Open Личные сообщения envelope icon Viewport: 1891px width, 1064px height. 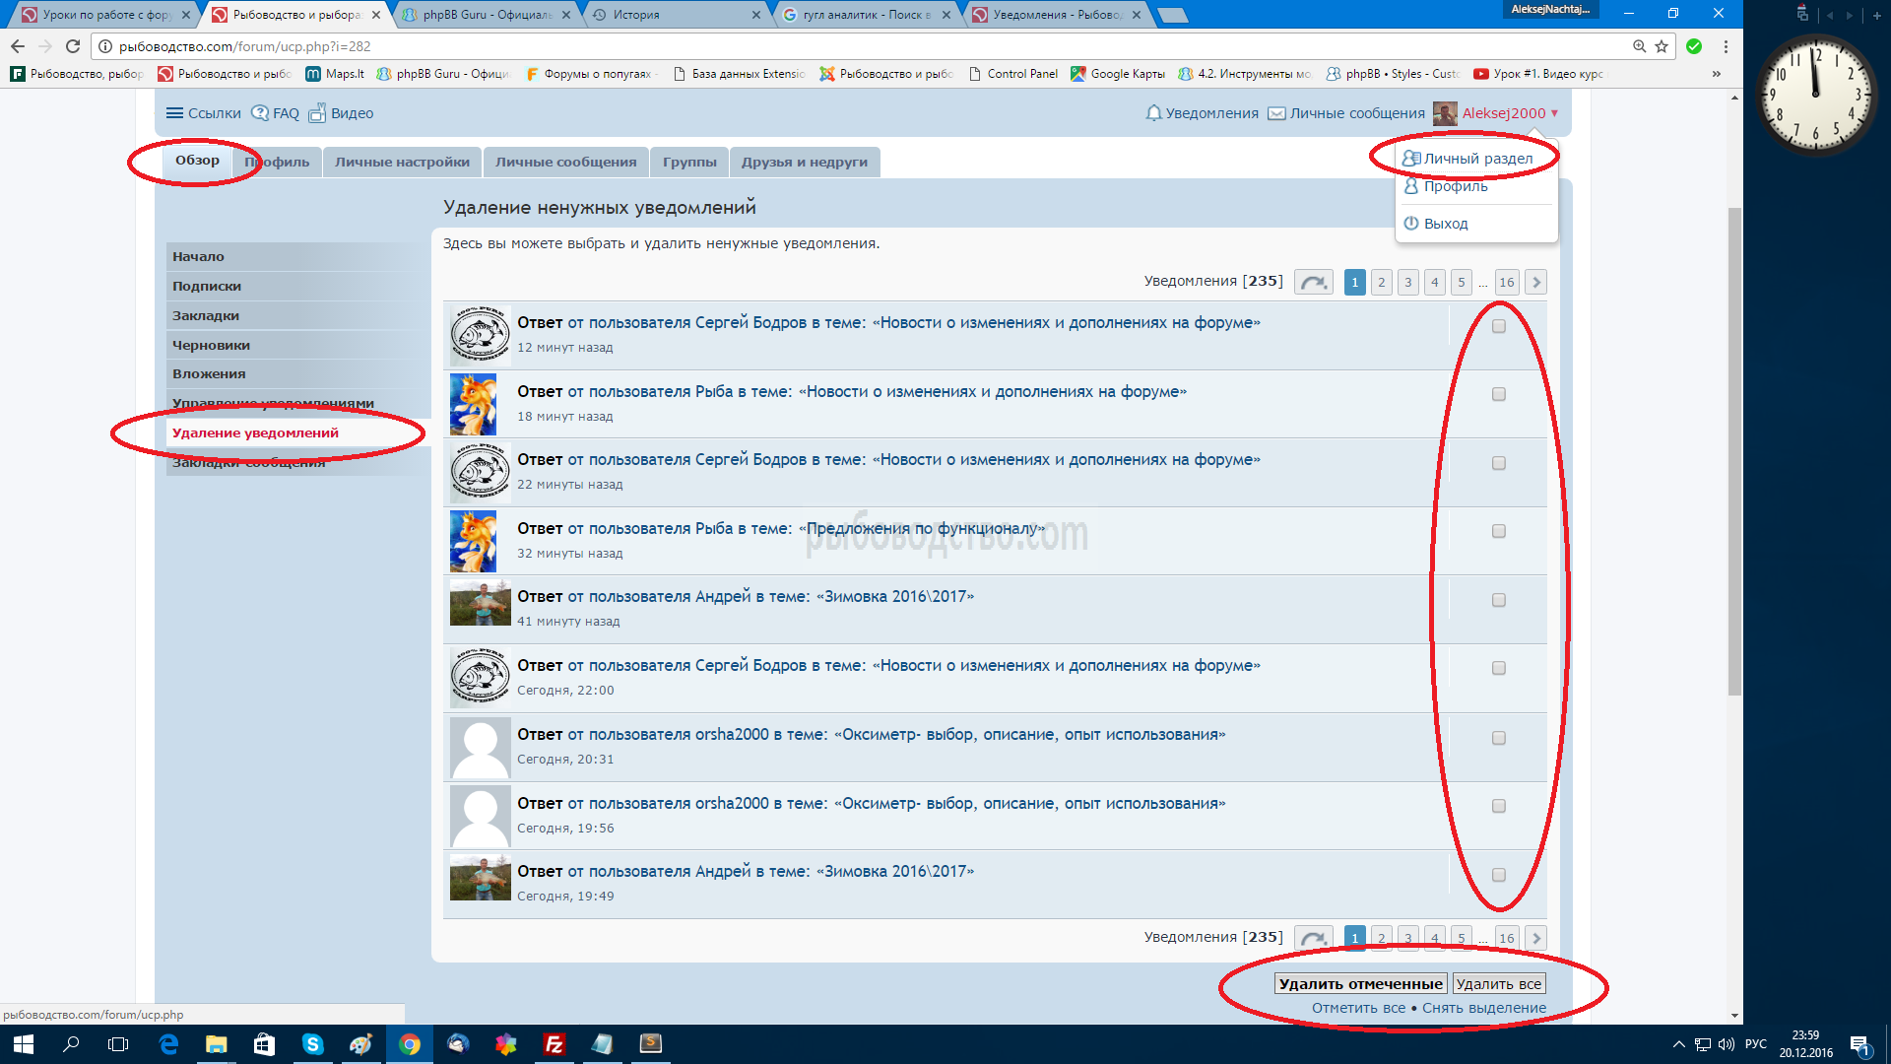click(1276, 113)
